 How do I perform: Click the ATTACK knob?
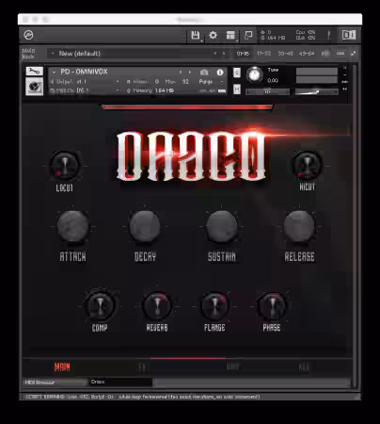click(x=73, y=226)
